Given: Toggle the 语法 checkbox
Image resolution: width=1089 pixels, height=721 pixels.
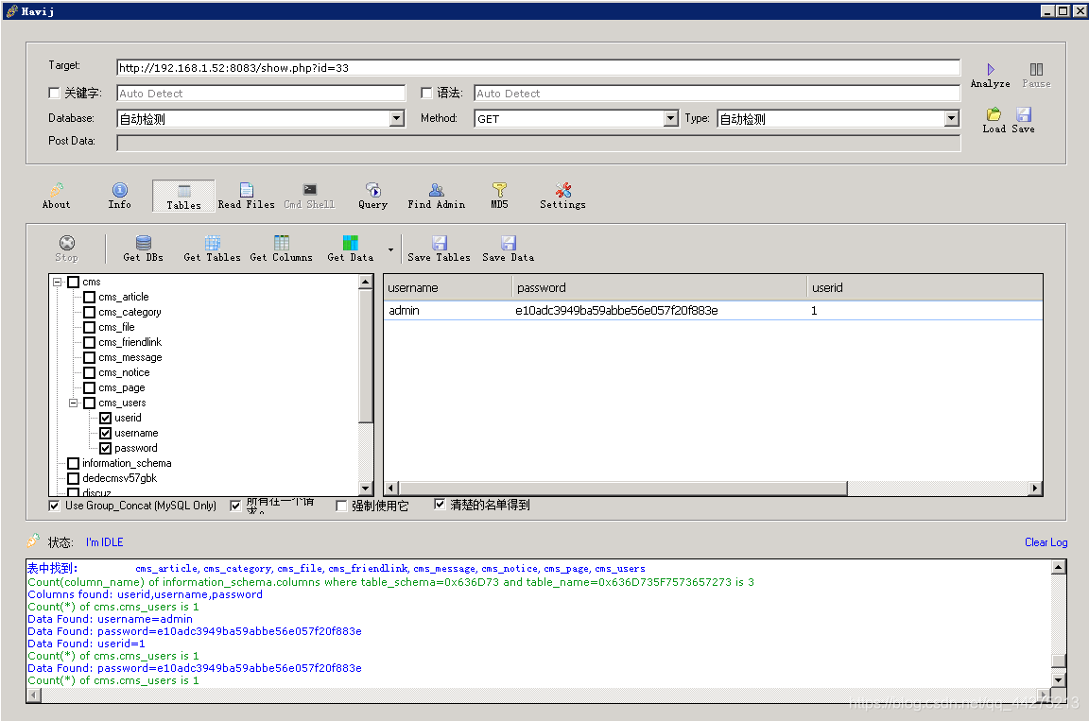Looking at the screenshot, I should pos(426,93).
